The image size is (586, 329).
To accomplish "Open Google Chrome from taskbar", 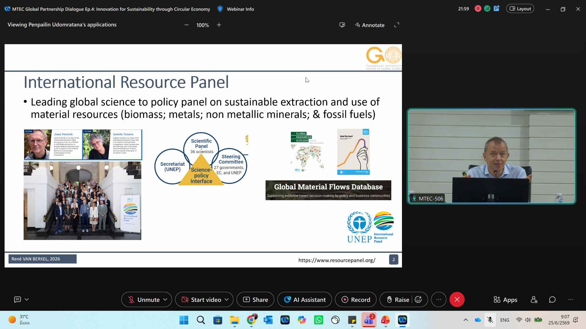I will pyautogui.click(x=251, y=320).
